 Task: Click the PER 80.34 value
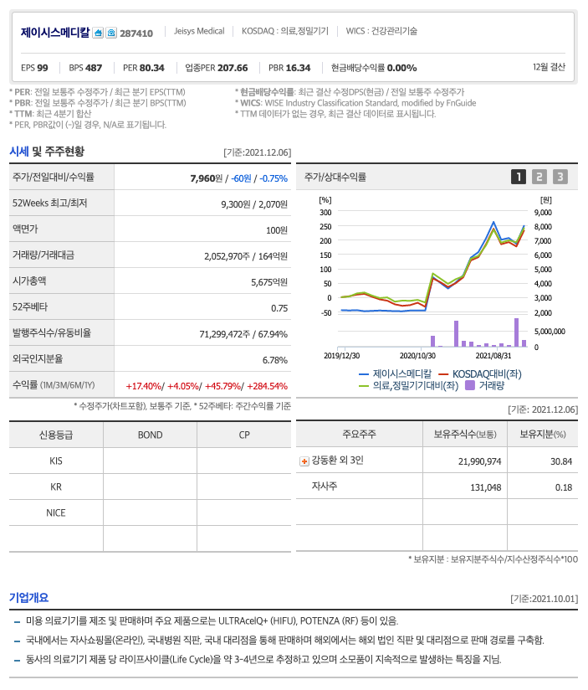[144, 68]
